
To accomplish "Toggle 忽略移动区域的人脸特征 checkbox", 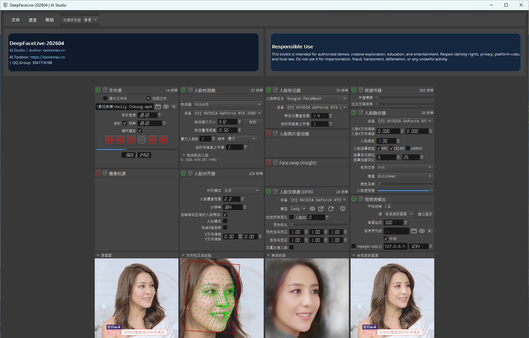I will pos(225,214).
